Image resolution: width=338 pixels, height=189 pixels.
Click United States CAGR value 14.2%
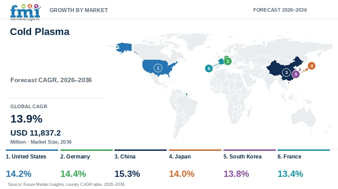[x=18, y=174]
